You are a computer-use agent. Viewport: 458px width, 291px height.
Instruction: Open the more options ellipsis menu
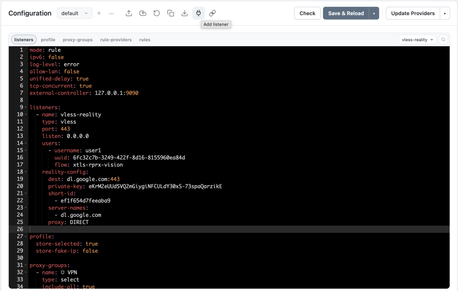pos(111,13)
